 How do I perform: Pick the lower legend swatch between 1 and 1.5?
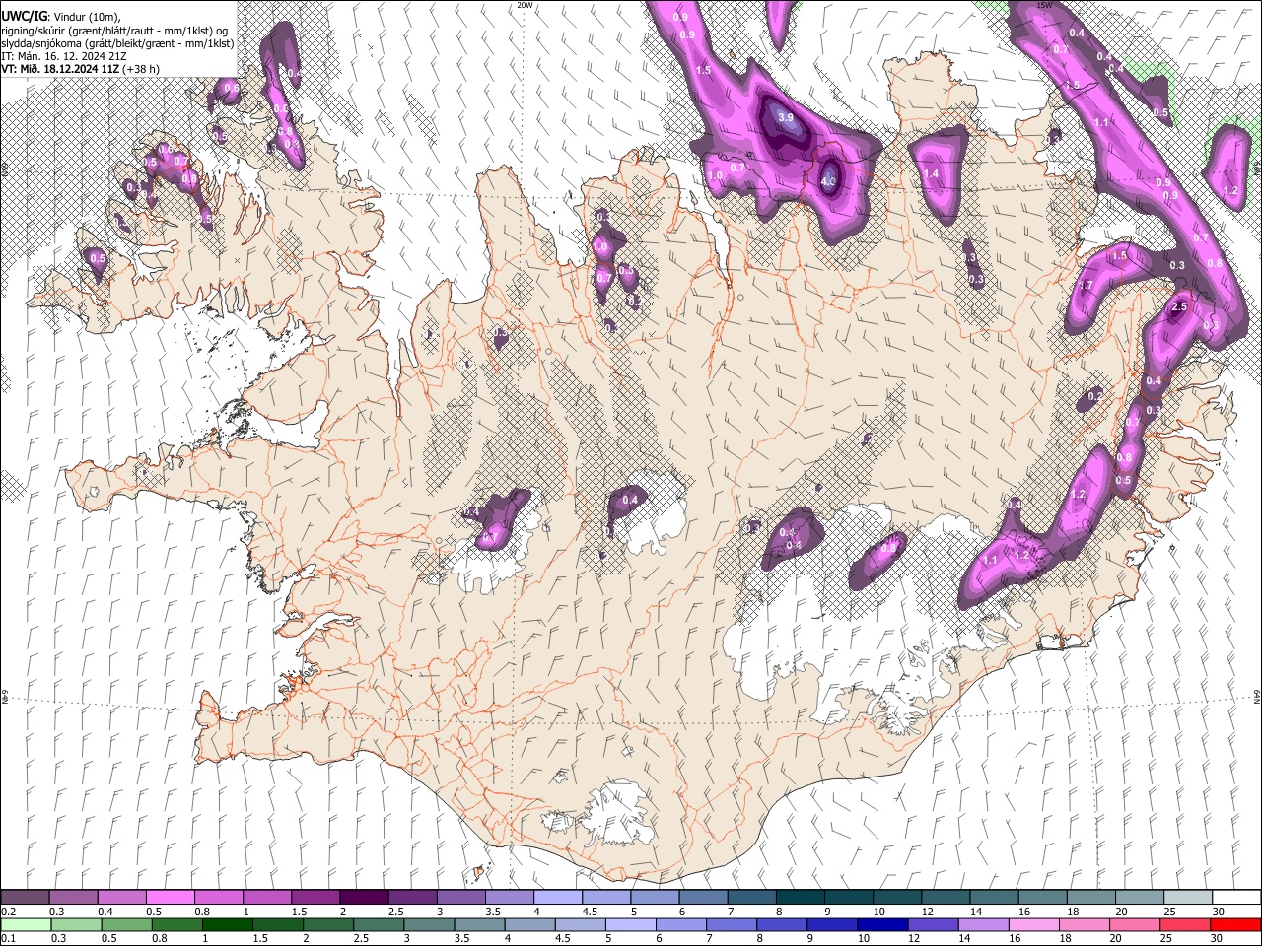(x=228, y=924)
